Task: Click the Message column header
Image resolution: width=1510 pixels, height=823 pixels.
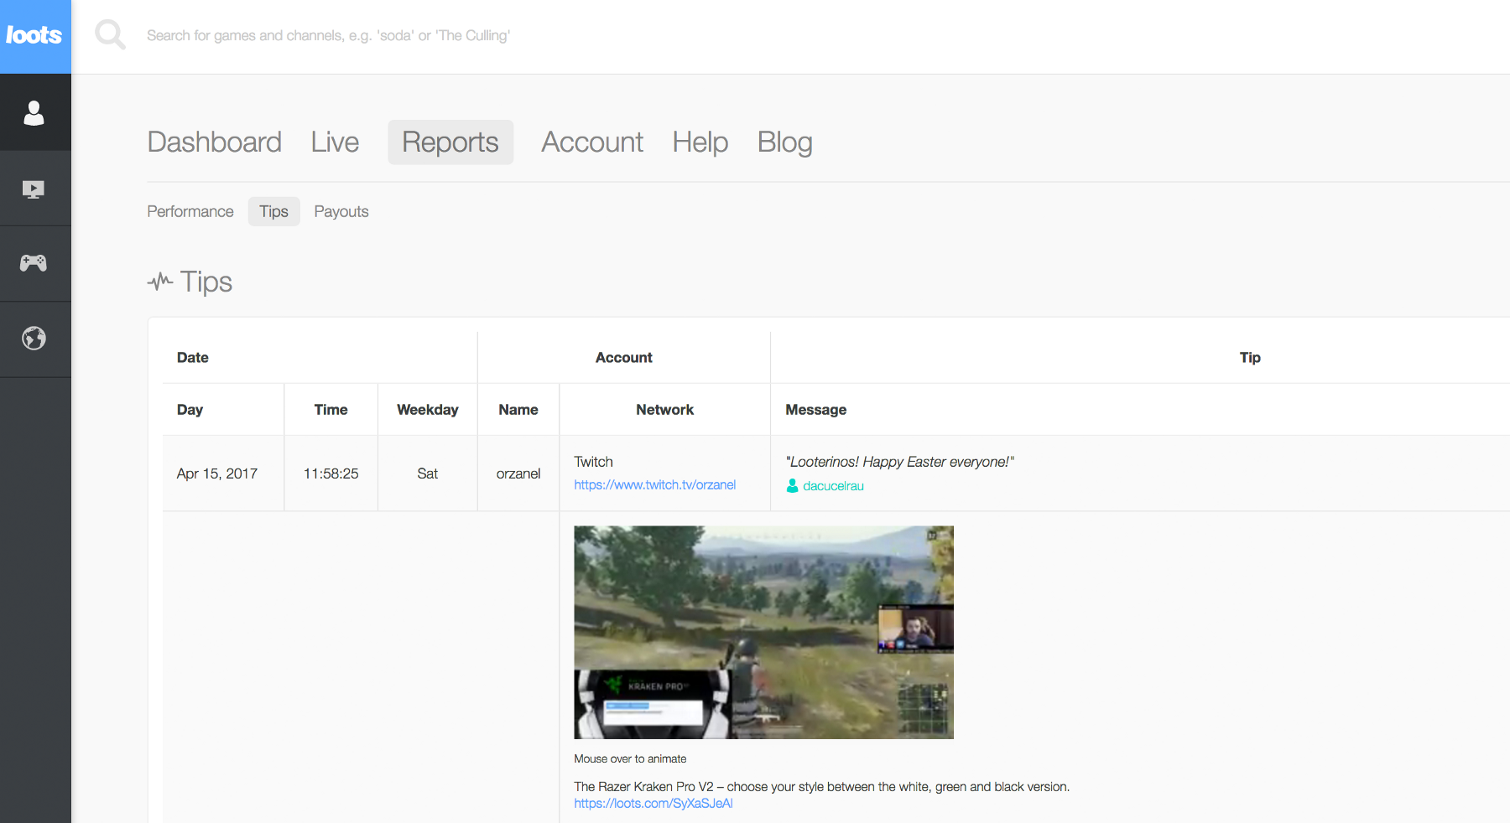Action: [816, 410]
